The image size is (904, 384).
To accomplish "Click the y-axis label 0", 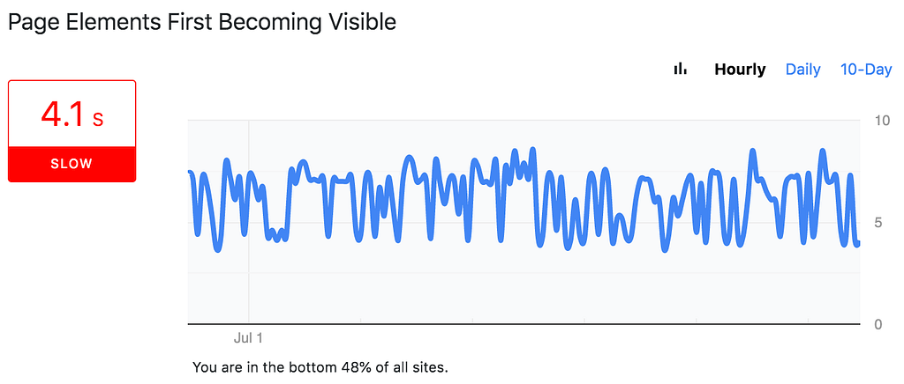I will click(x=878, y=324).
